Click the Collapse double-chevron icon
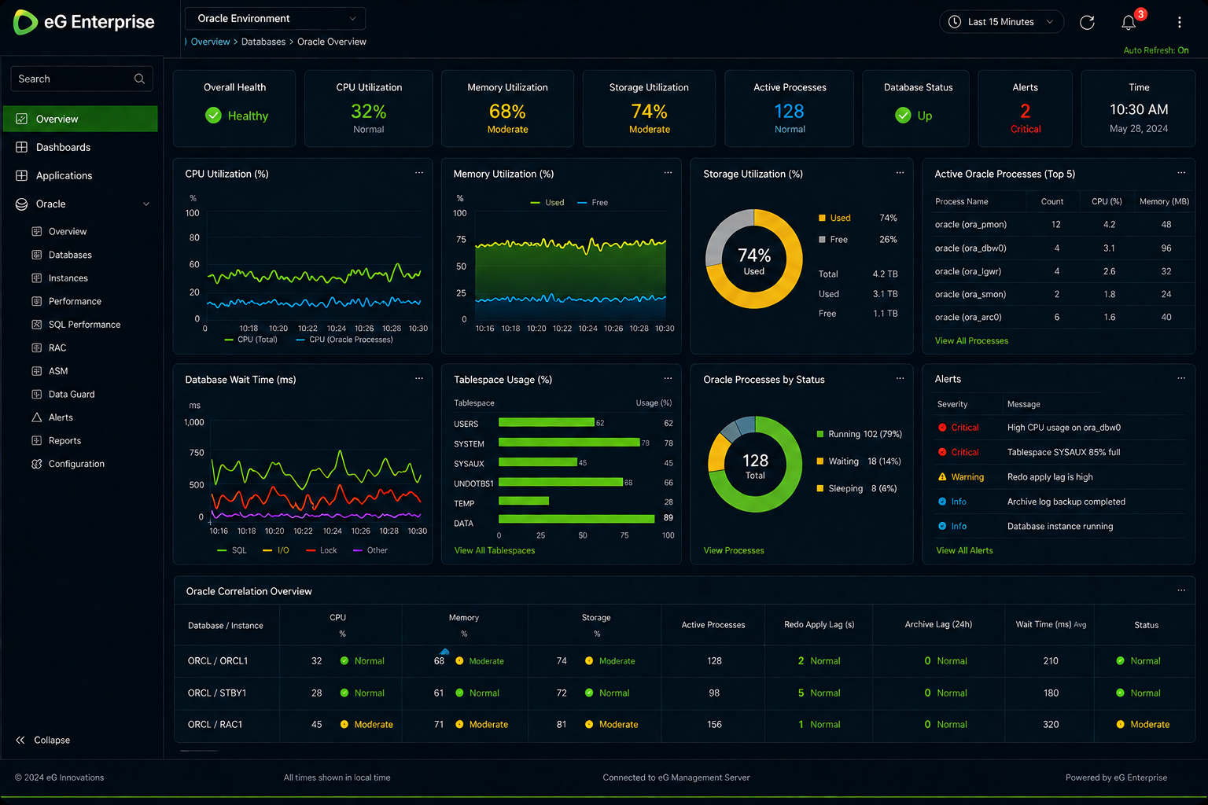Viewport: 1208px width, 805px height. point(20,740)
